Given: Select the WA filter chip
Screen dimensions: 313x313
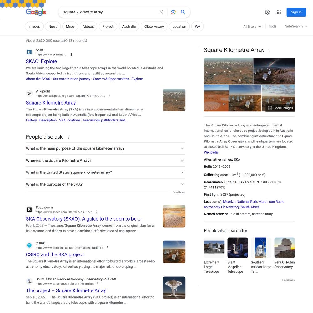Looking at the screenshot, I should click(198, 26).
